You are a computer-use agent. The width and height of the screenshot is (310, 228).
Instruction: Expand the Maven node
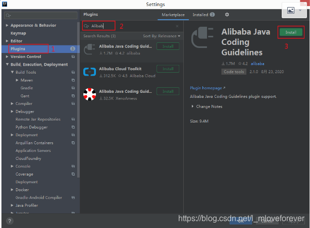pyautogui.click(x=17, y=80)
